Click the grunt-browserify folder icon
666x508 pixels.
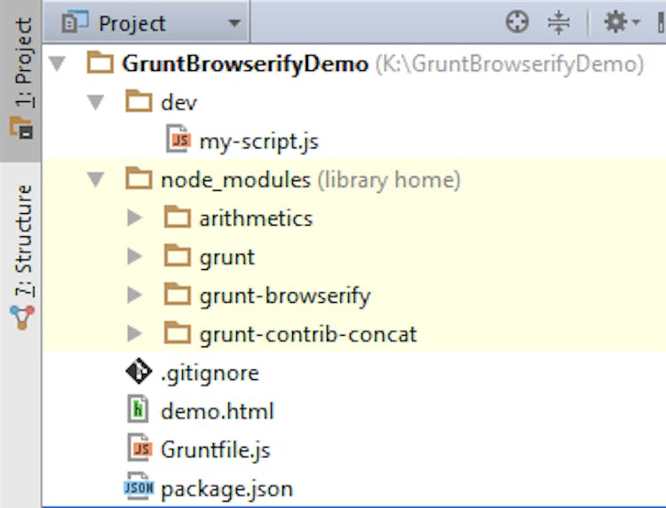coord(177,294)
